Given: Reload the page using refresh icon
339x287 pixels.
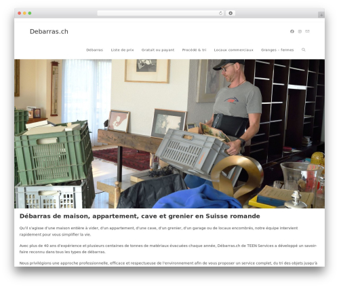Looking at the screenshot, I should pyautogui.click(x=220, y=13).
